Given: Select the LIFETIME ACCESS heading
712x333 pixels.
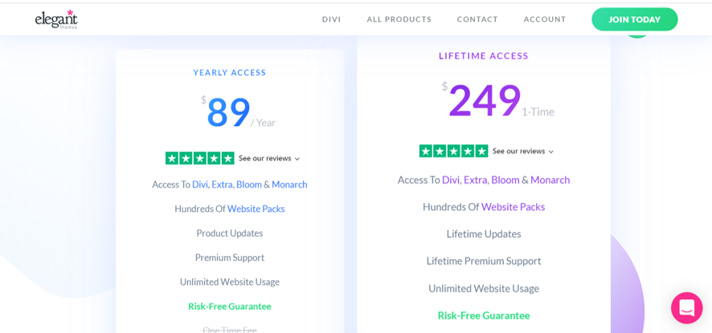Looking at the screenshot, I should pyautogui.click(x=484, y=56).
